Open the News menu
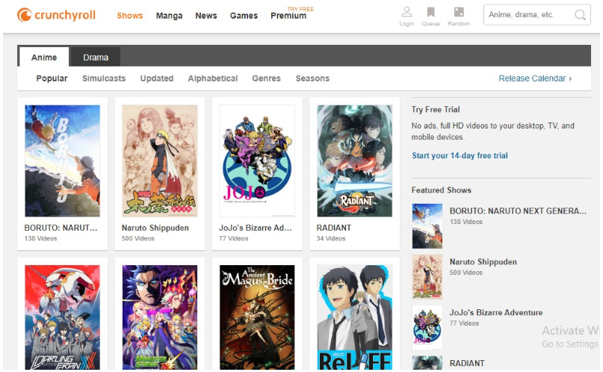 click(x=206, y=16)
